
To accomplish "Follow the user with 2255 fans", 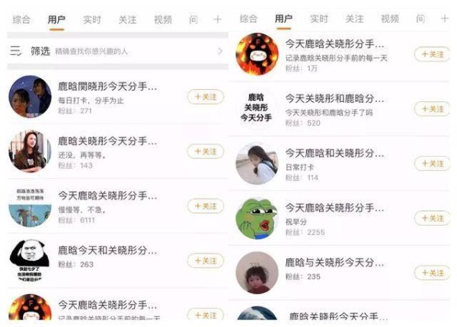I will (433, 218).
